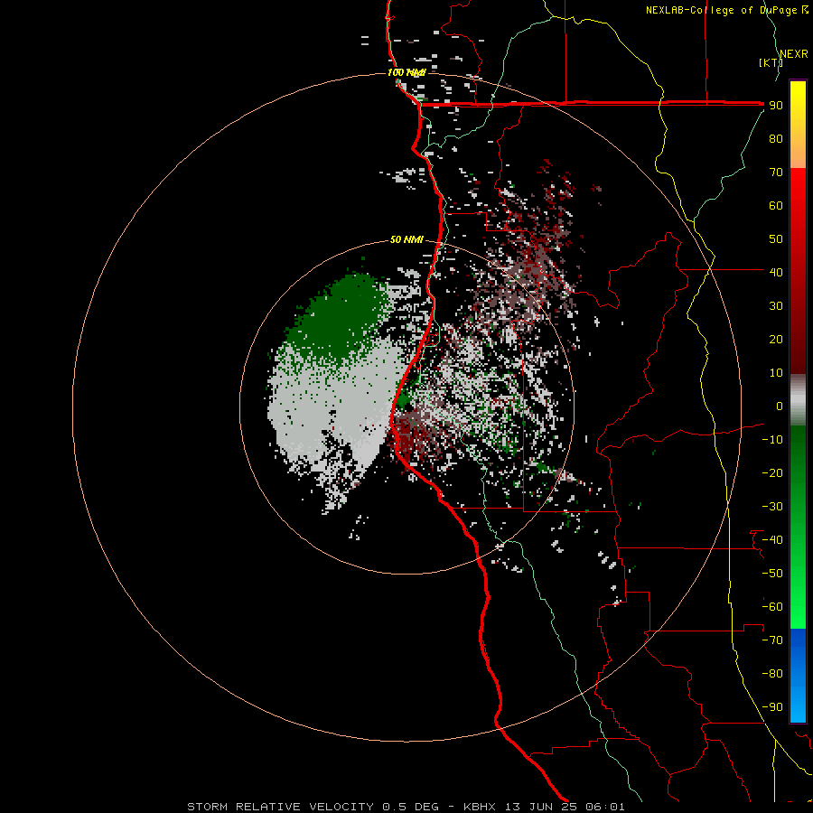Click the -70 value on the velocity scale
Screen dimensions: 813x813
772,640
